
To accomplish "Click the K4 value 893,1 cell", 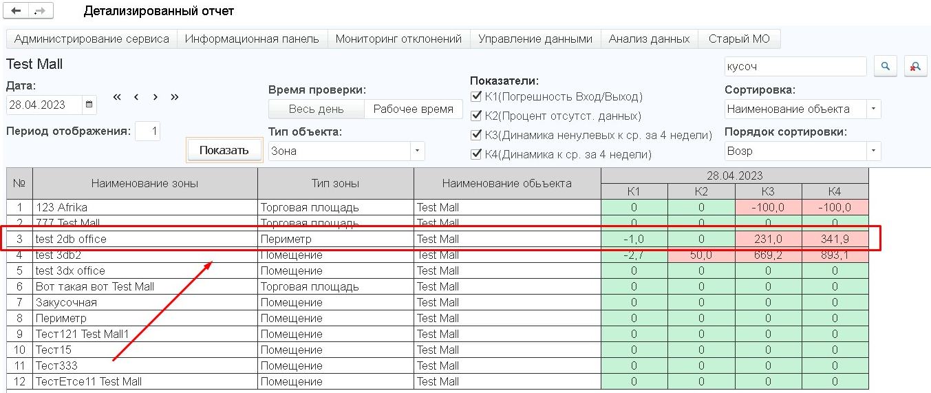I will pyautogui.click(x=835, y=255).
